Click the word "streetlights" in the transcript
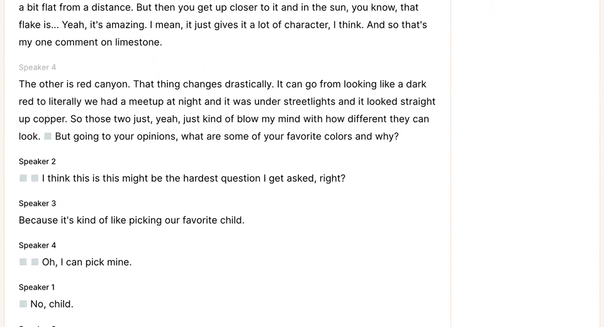 point(310,102)
